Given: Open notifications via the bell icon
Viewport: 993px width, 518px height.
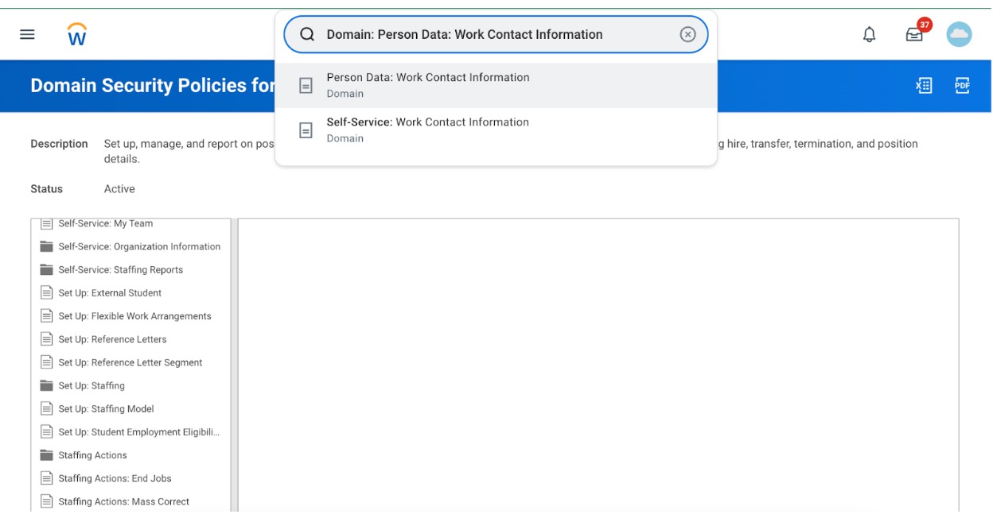Looking at the screenshot, I should 869,33.
